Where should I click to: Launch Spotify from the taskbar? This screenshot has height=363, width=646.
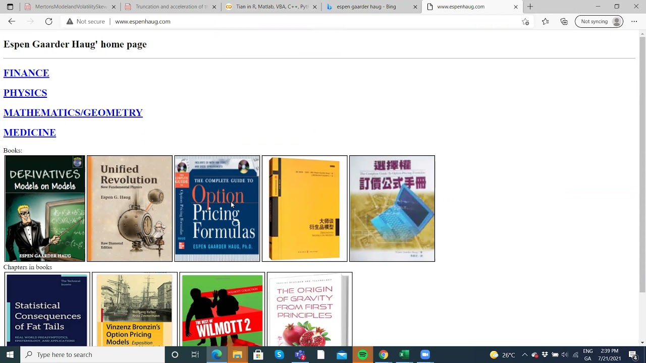pyautogui.click(x=362, y=354)
